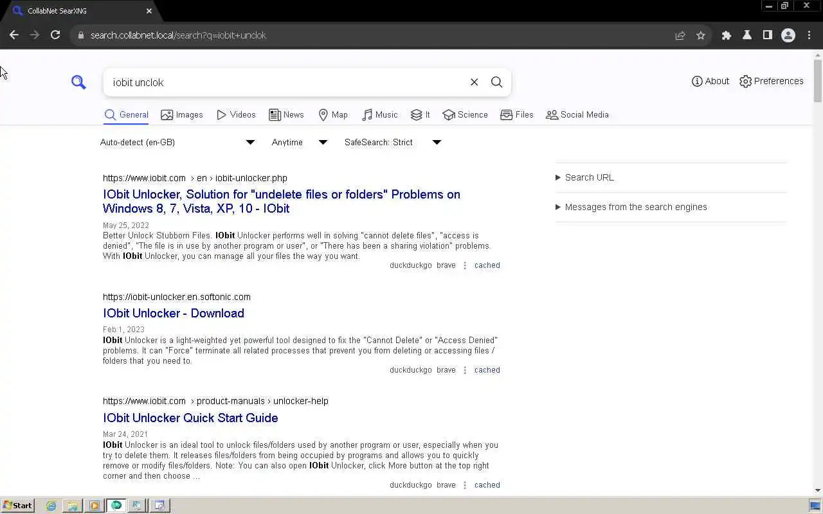Switch to the Files tab
Screen dimensions: 823x514
coord(517,115)
